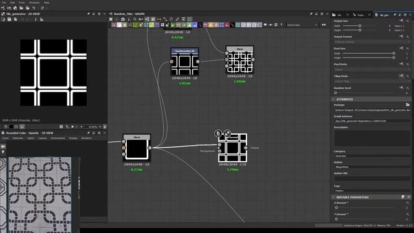Viewport: 414px width, 233px height.
Task: Switch to the Library tab
Action: [x=339, y=15]
